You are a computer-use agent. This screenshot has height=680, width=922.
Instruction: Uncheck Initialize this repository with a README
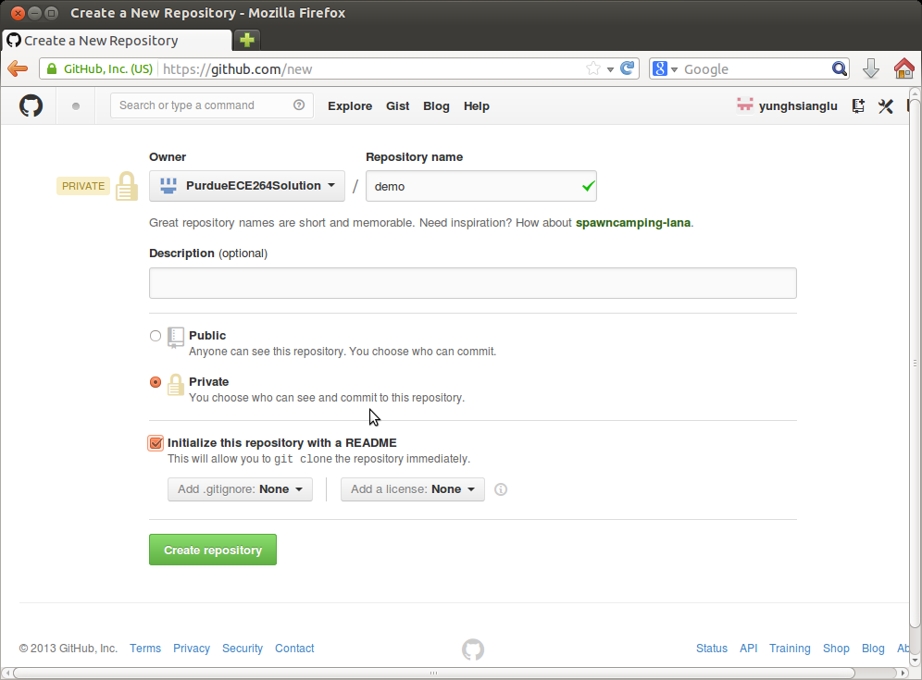(156, 443)
